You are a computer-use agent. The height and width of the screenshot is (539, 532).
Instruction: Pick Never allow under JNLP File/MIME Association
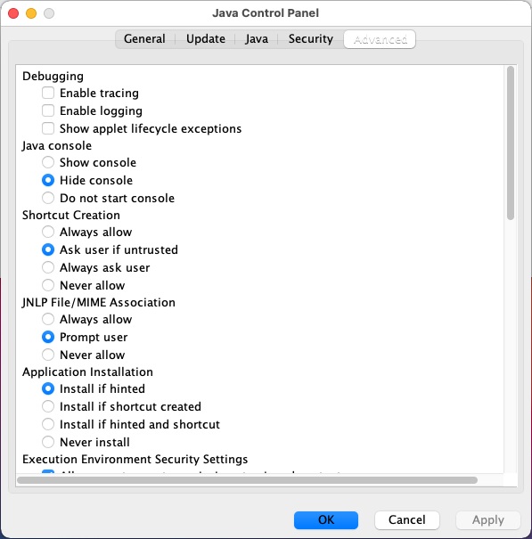tap(48, 355)
